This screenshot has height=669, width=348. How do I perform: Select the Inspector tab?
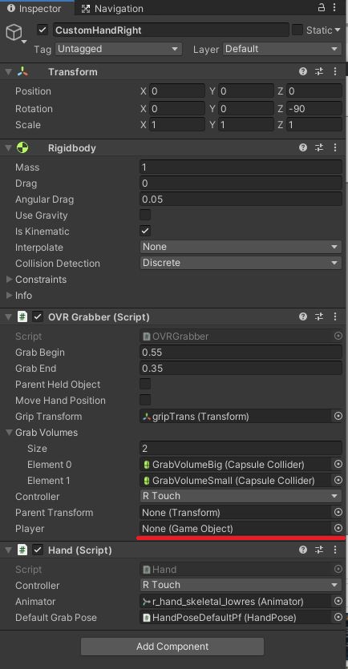pos(34,9)
